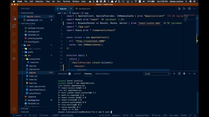Screen dimensions: 209x117
Task: Open the Extensions view
Action: 14,42
